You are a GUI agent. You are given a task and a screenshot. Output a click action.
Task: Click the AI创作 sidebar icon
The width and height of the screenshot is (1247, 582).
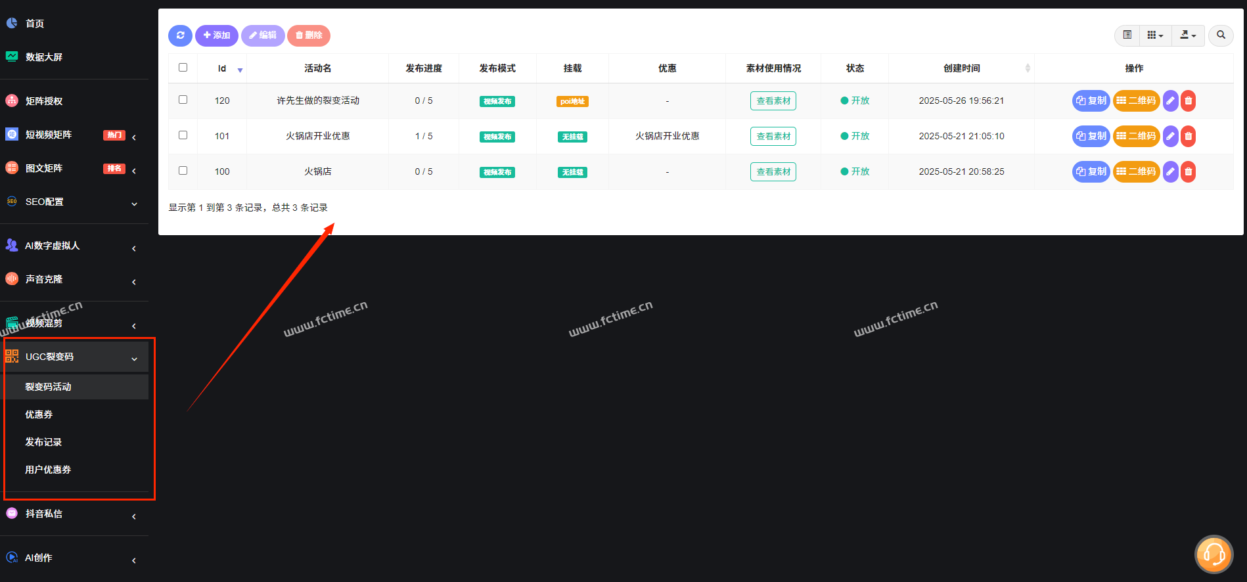click(x=12, y=557)
